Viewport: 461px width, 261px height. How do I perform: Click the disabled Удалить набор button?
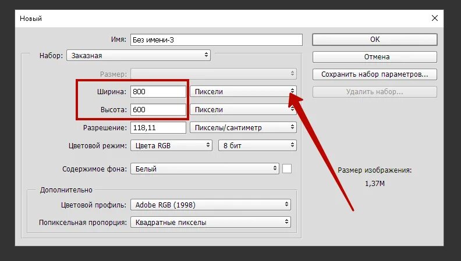tap(375, 92)
